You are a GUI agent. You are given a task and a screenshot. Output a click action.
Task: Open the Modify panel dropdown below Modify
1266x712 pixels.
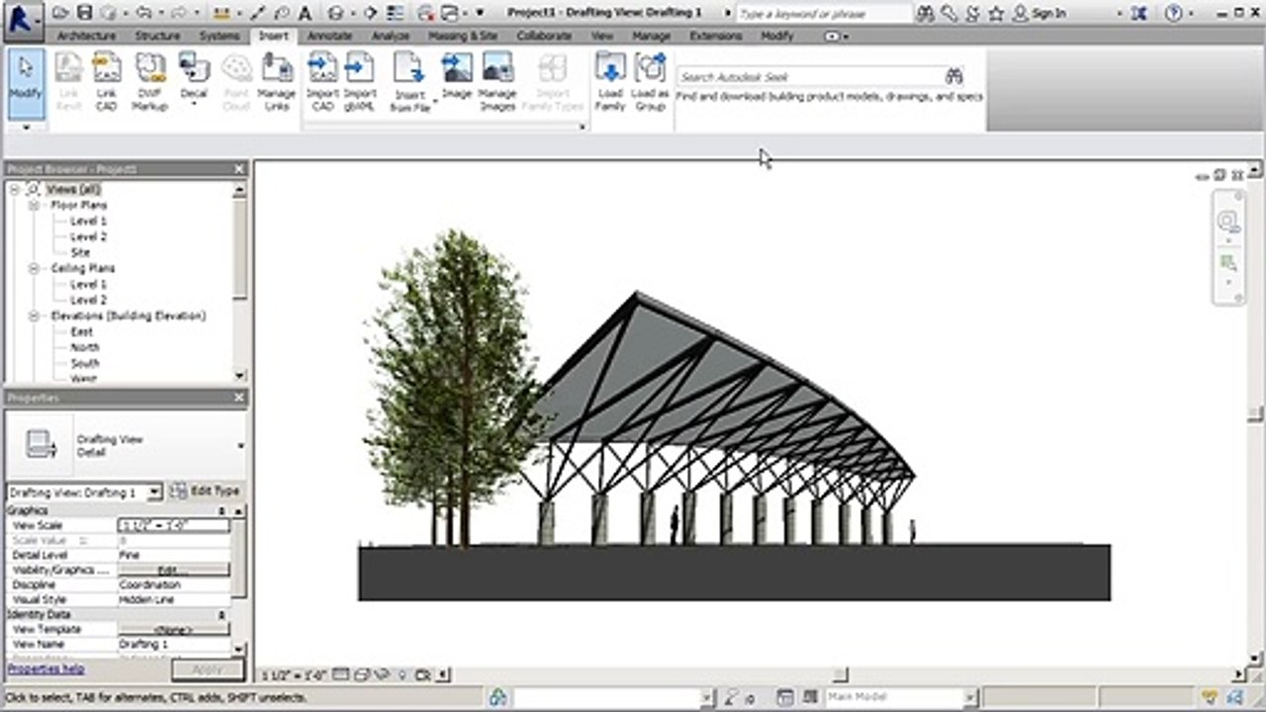(x=26, y=127)
